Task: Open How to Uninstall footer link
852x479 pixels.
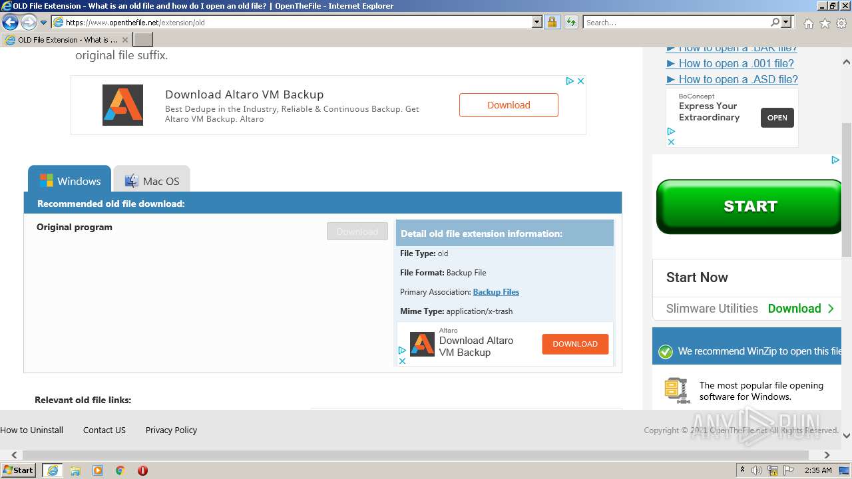Action: [x=32, y=430]
